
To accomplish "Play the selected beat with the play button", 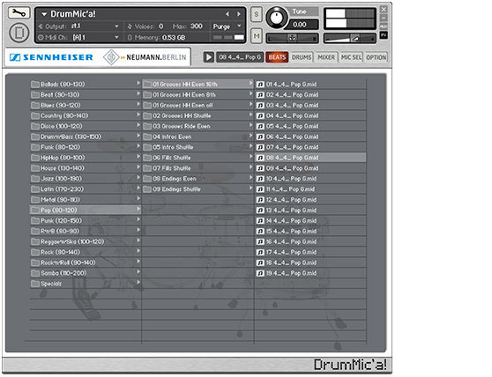I will pos(208,57).
